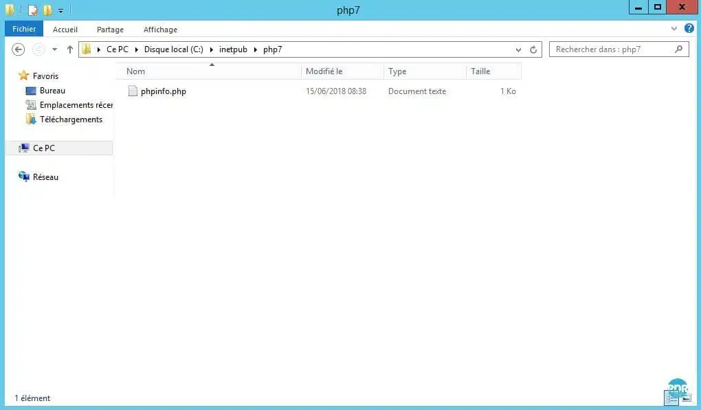Minimize the php7 window
Screen dimensions: 701x410
pyautogui.click(x=638, y=7)
